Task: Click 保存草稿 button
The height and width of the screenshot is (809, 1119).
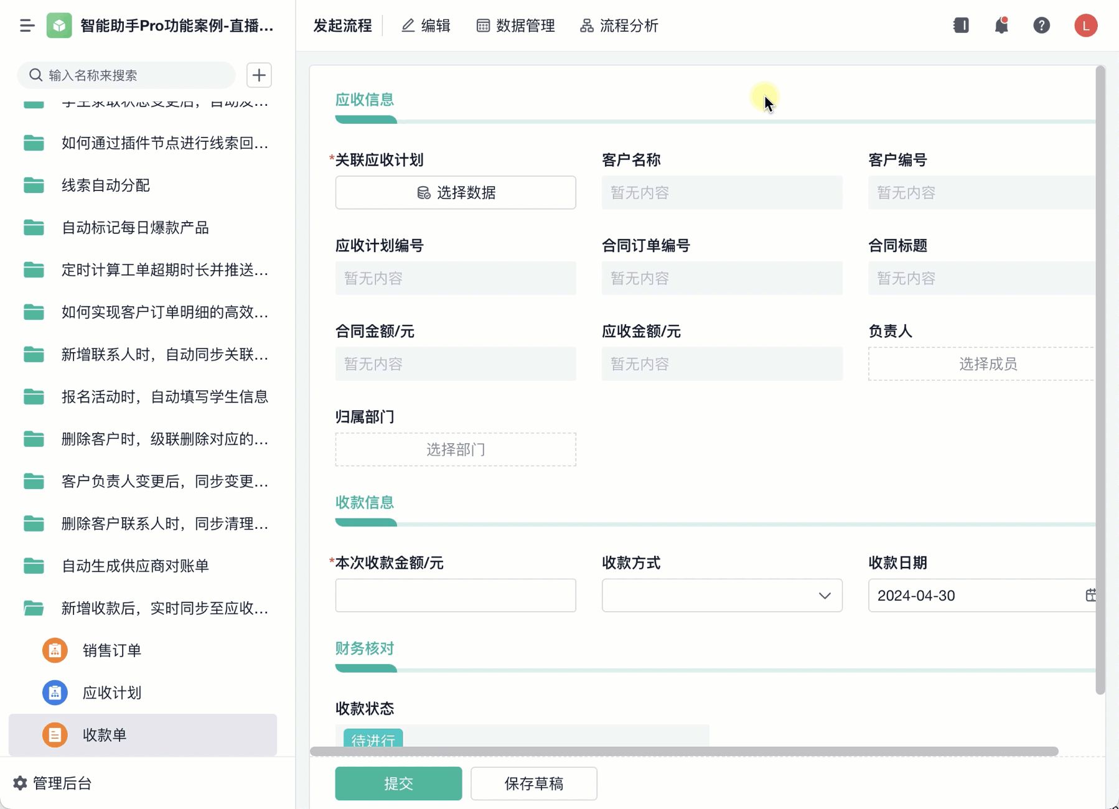Action: point(534,783)
